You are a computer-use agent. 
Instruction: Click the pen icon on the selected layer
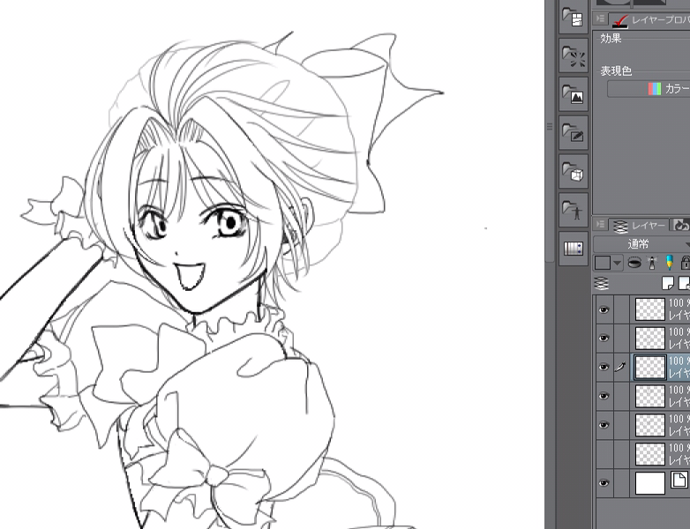620,366
